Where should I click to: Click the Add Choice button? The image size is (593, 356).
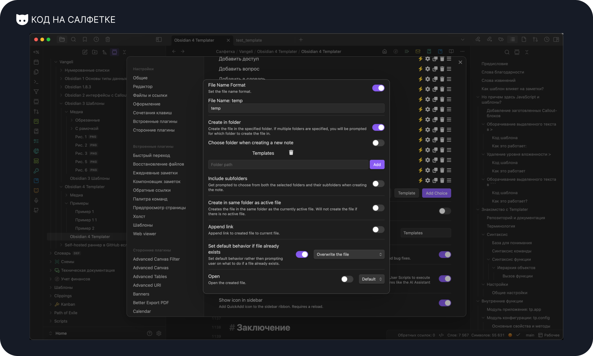pos(436,193)
